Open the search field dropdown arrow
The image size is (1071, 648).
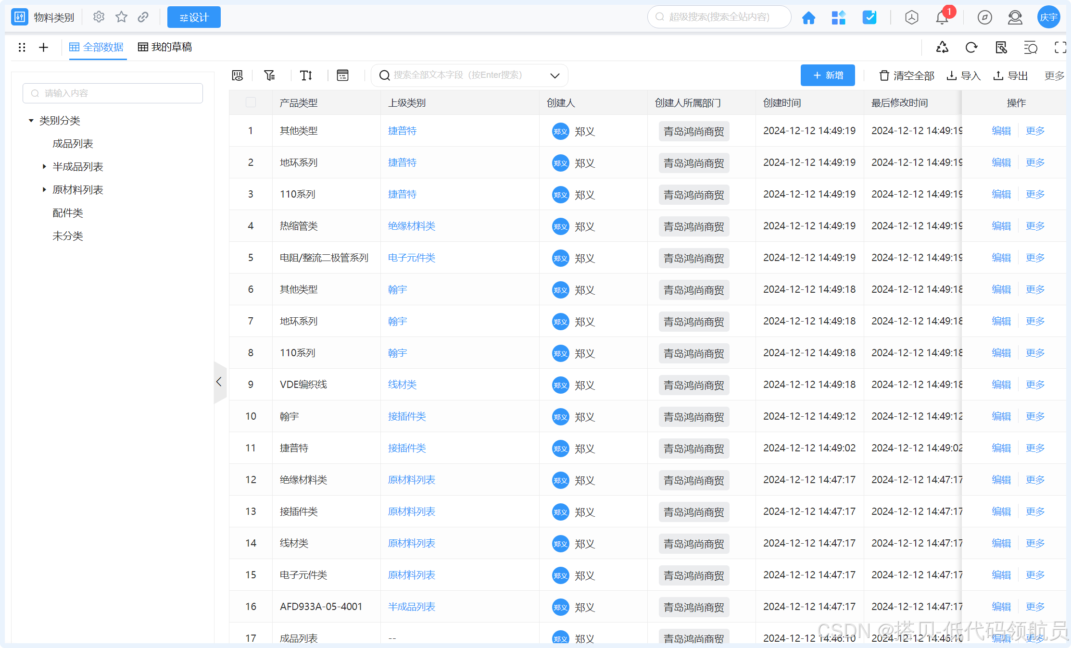click(554, 75)
